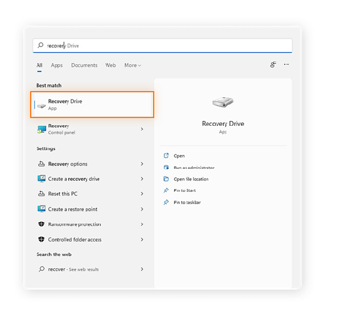This screenshot has width=351, height=317.
Task: Click the 'Recovery options' setting text
Action: click(x=68, y=164)
